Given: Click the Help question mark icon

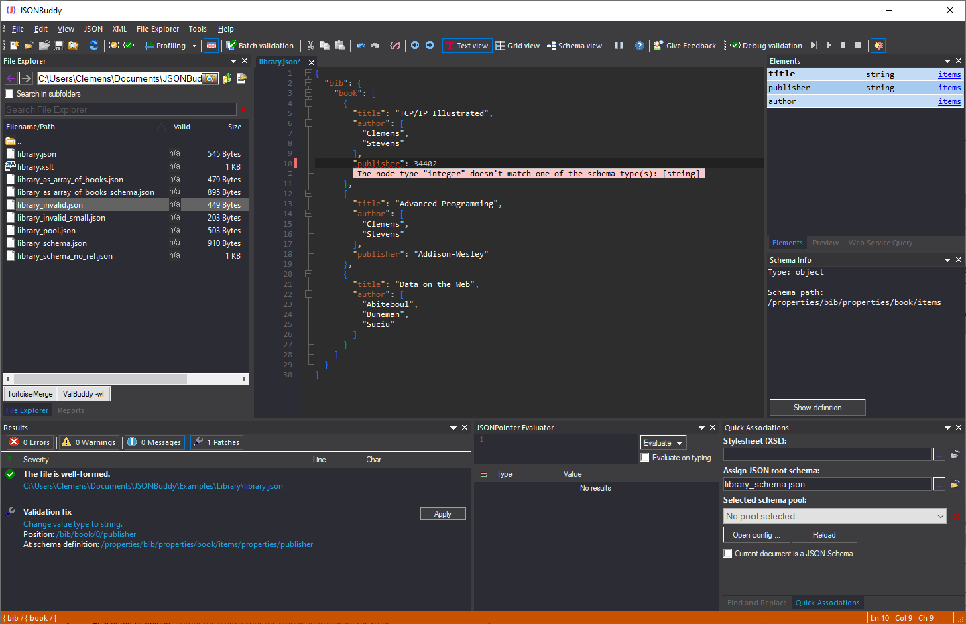Looking at the screenshot, I should [x=640, y=46].
